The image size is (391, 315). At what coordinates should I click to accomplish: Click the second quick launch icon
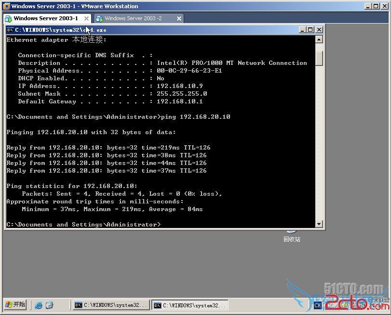pyautogui.click(x=49, y=305)
